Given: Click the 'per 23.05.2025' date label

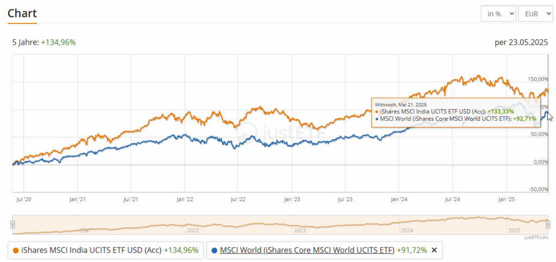Looking at the screenshot, I should (x=521, y=42).
